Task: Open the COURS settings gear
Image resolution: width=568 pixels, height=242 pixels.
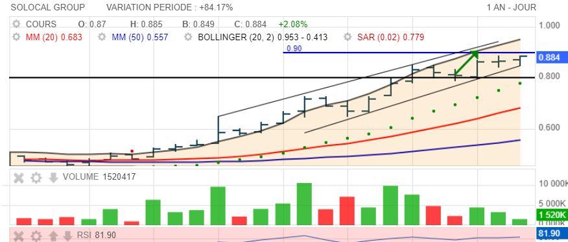Action: click(x=16, y=24)
